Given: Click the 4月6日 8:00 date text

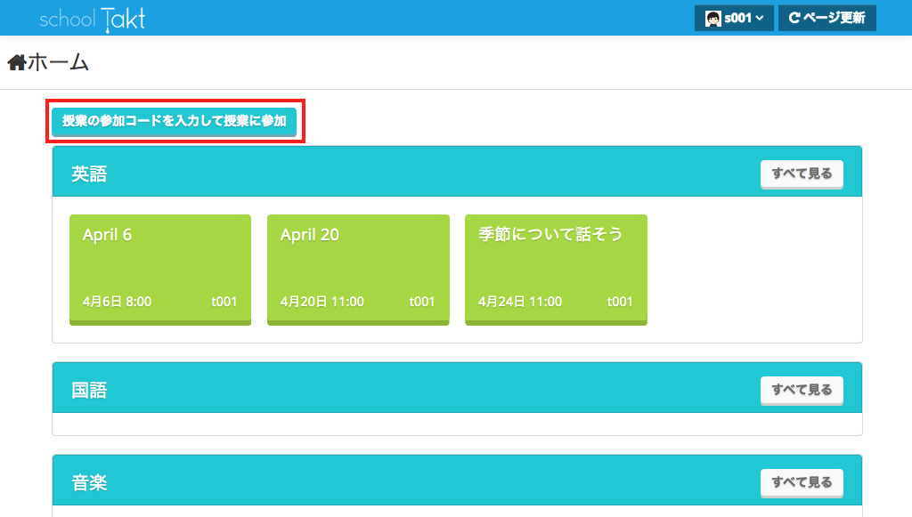Looking at the screenshot, I should point(117,302).
